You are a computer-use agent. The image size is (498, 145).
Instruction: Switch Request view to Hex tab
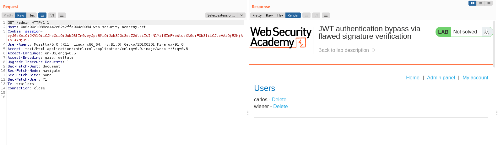pos(31,15)
